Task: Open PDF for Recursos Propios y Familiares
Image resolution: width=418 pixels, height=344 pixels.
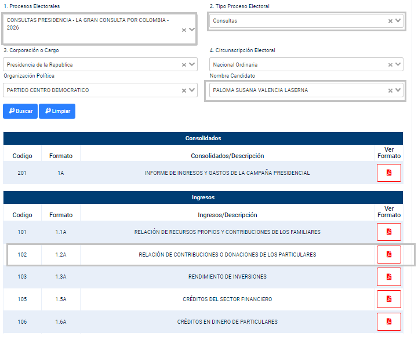Action: click(388, 232)
